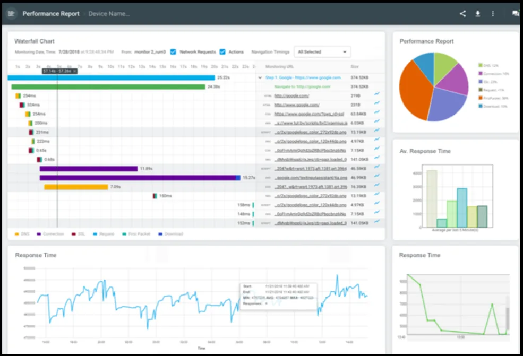The width and height of the screenshot is (523, 356).
Task: Click the monitoring date 7/28/2018
Action: click(68, 51)
